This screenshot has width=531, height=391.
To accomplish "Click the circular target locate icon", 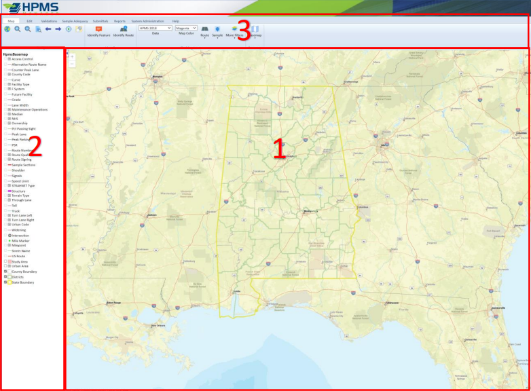I will 69,29.
